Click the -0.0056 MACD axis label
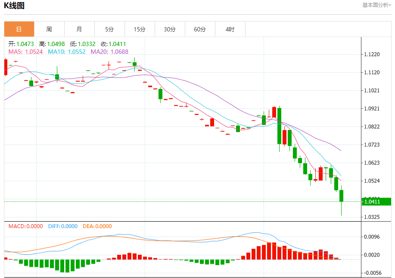 pyautogui.click(x=373, y=273)
